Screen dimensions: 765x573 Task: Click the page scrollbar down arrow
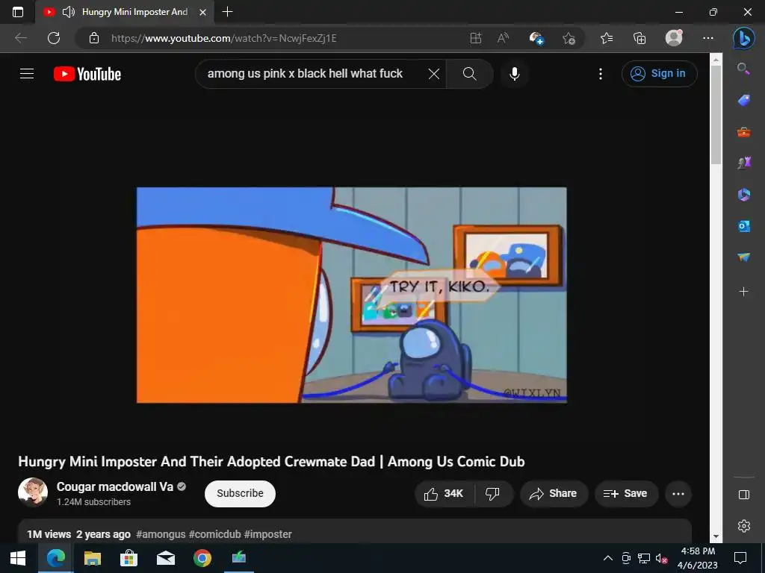[x=716, y=536]
